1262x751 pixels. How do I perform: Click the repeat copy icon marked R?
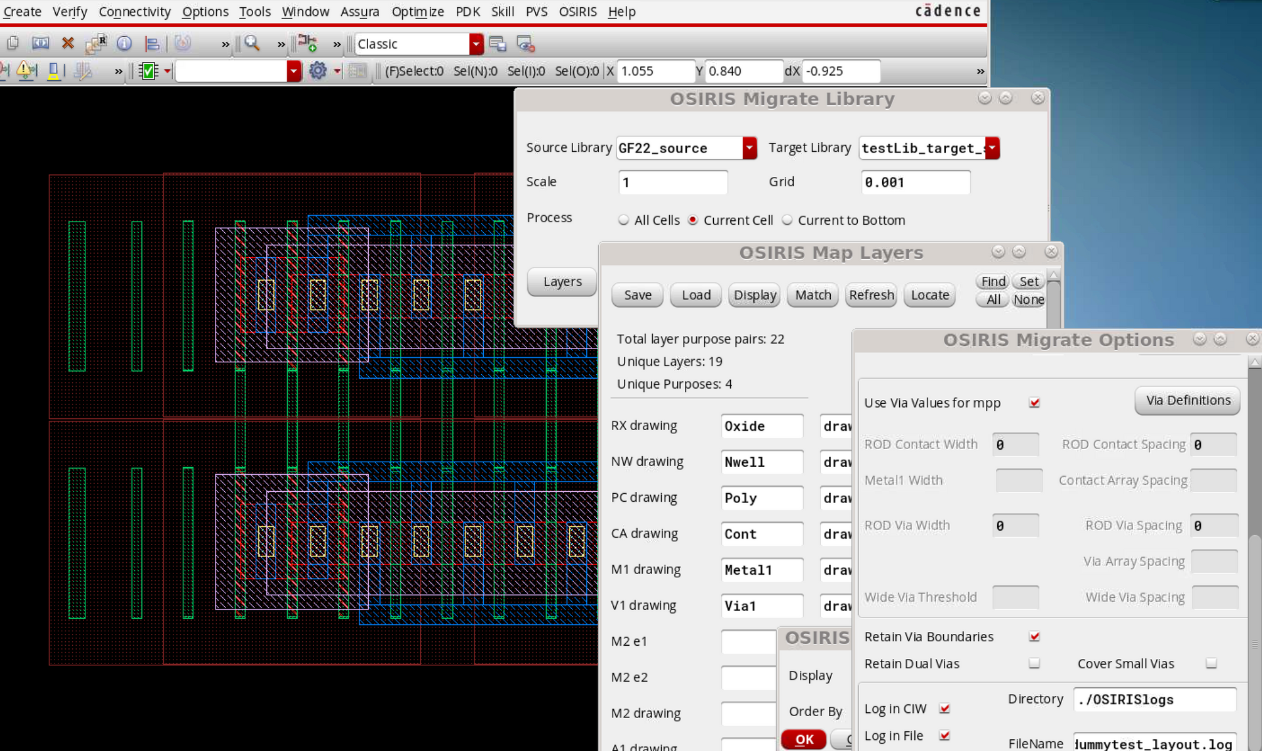click(96, 44)
